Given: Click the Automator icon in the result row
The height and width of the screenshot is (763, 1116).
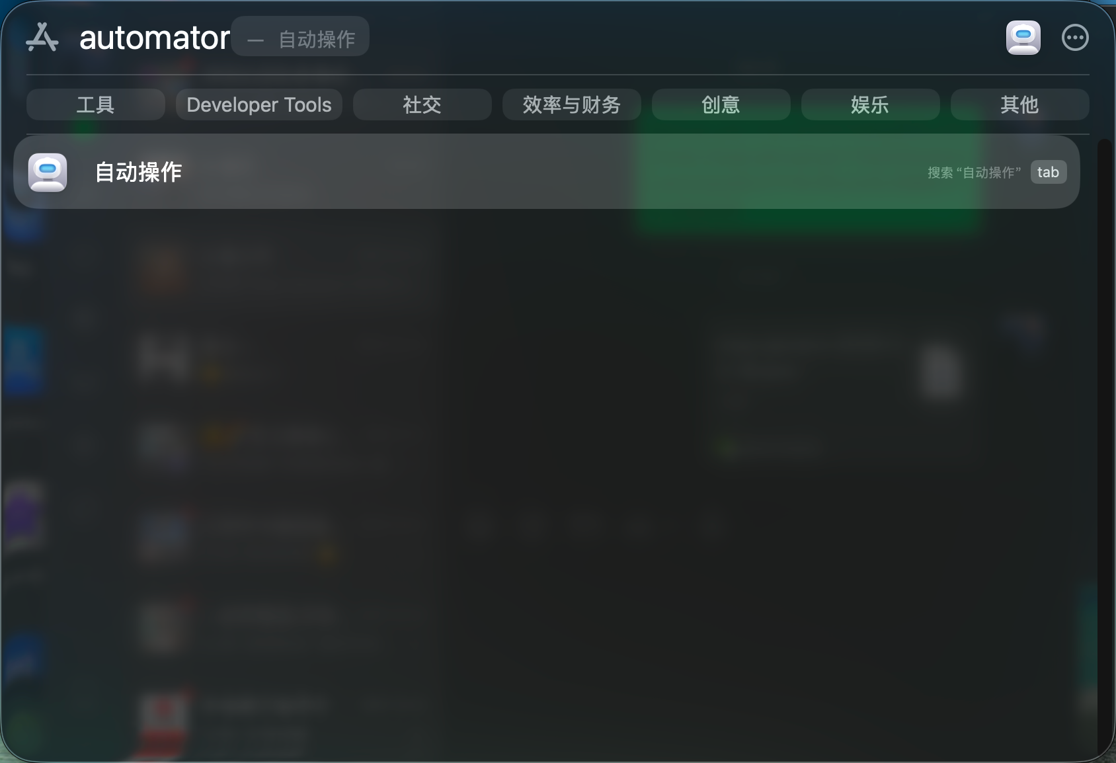Looking at the screenshot, I should point(48,173).
